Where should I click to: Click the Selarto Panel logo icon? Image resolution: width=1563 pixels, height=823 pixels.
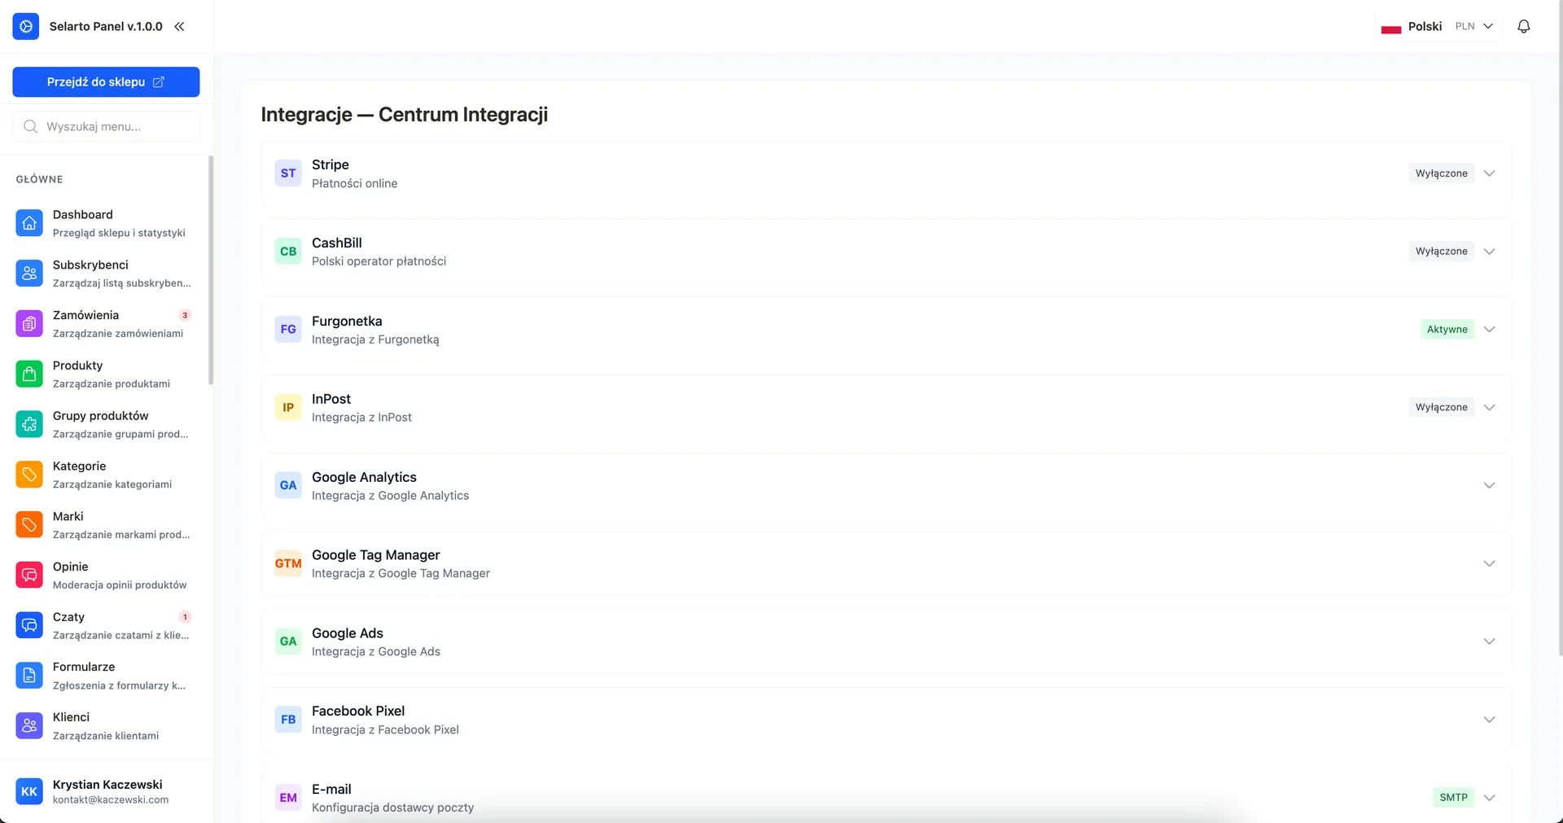pos(26,26)
